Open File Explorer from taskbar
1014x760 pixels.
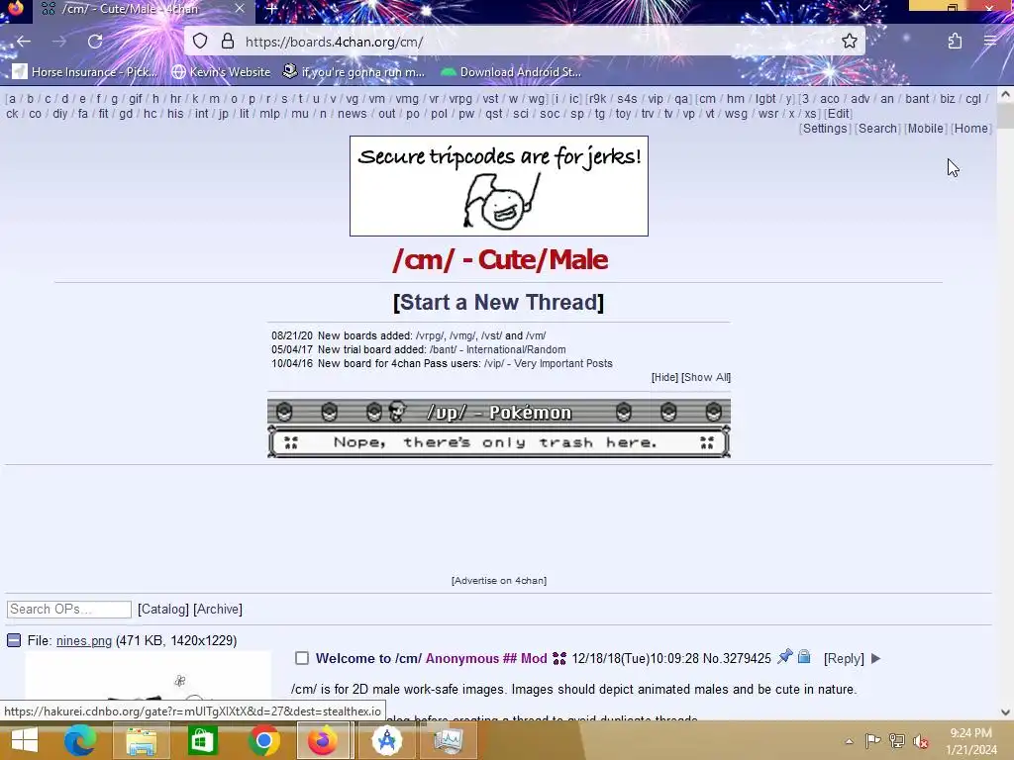141,740
